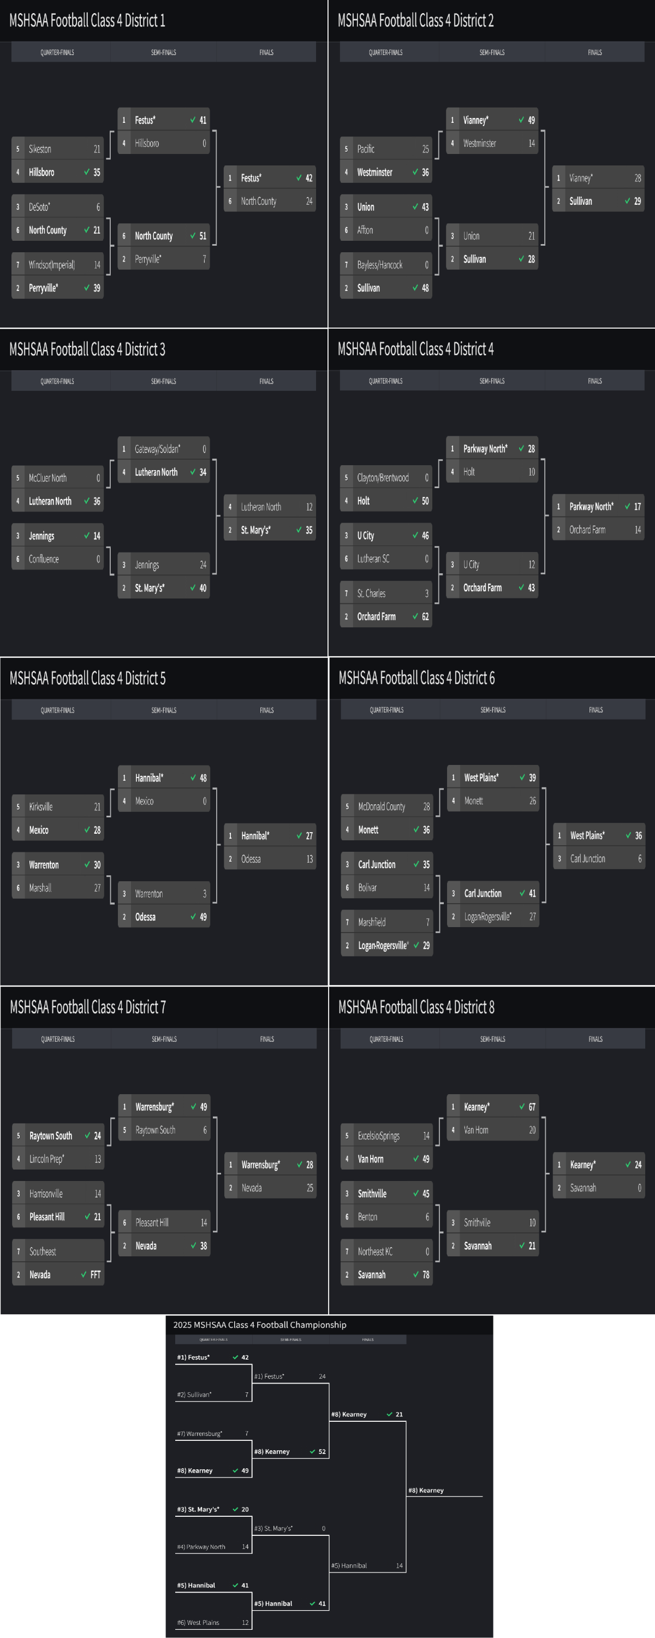Click seed number 7 beside Southeast

point(19,1251)
